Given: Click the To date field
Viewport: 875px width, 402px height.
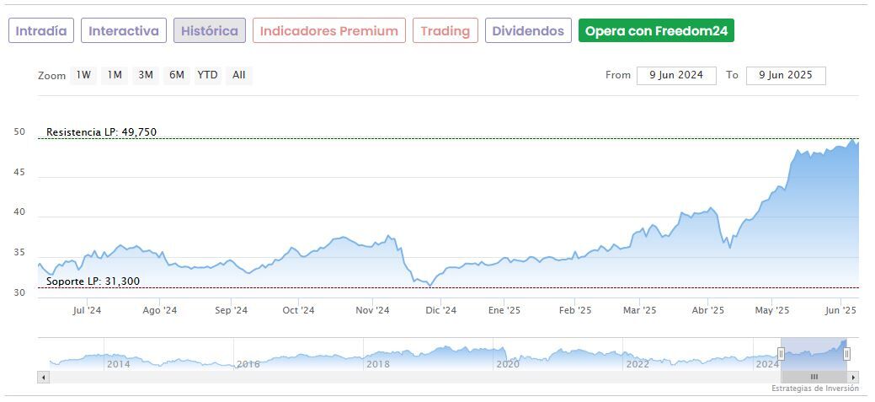Looking at the screenshot, I should coord(785,75).
